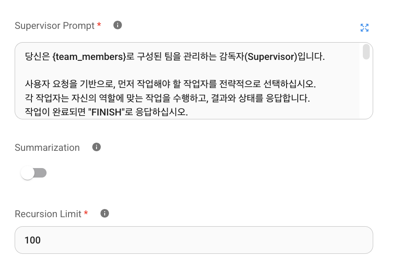This screenshot has height=262, width=393.
Task: Click the info icon next to Summarization
Action: (97, 147)
